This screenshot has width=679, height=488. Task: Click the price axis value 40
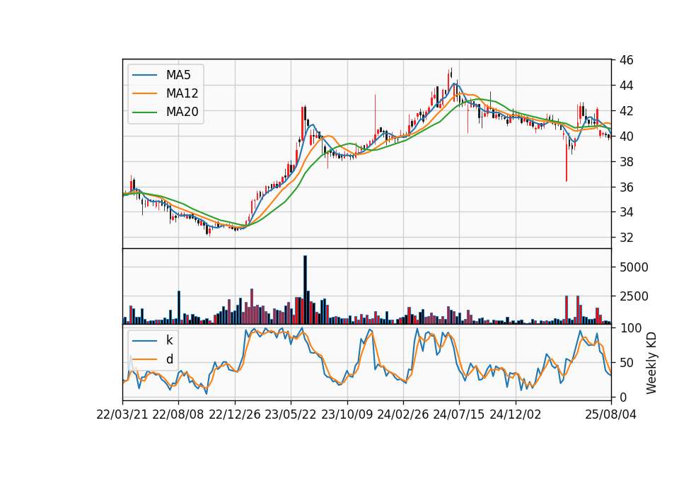[x=626, y=136]
